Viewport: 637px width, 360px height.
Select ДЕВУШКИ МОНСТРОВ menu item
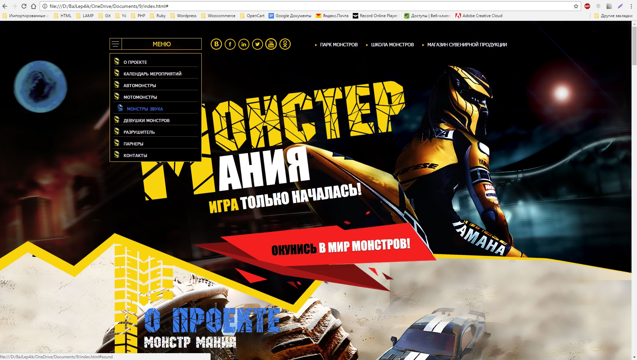[147, 120]
